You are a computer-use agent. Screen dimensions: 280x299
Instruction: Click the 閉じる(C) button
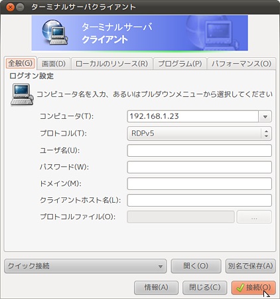coord(205,288)
